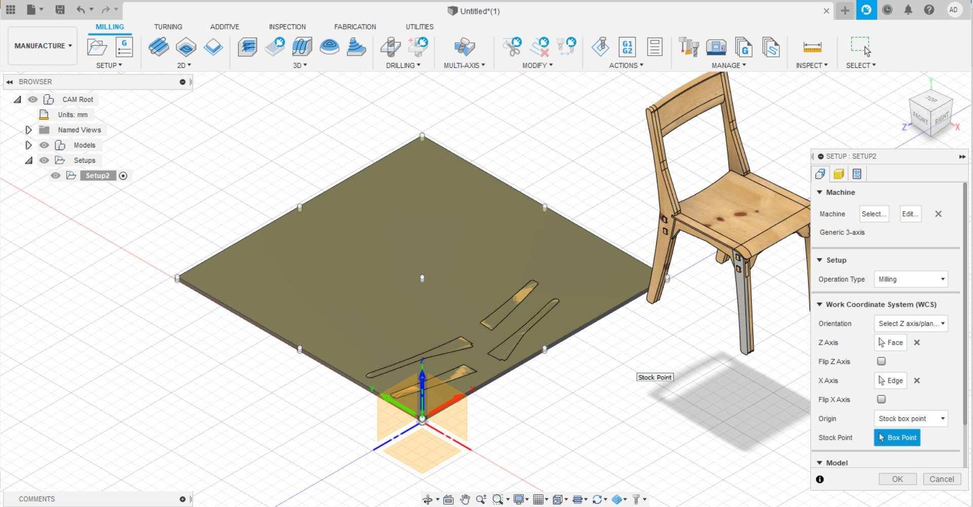
Task: Open the MANUFACTURE workspace dropdown
Action: point(43,46)
